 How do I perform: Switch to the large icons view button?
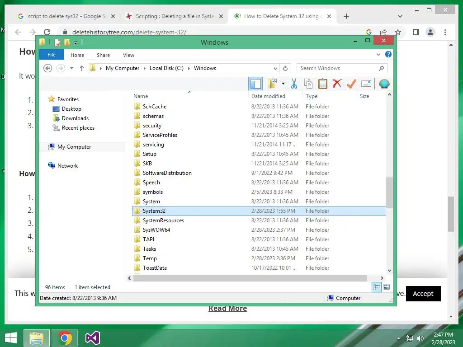coord(387,287)
